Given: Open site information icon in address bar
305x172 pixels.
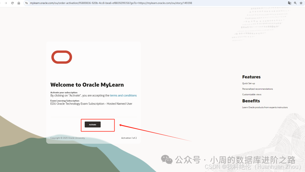Looking at the screenshot, I should (27, 3).
